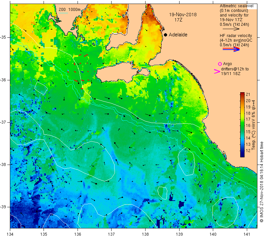Screen dimensions: 264x238
Task: Click the 'Argo' legend label
Action: 227,64
